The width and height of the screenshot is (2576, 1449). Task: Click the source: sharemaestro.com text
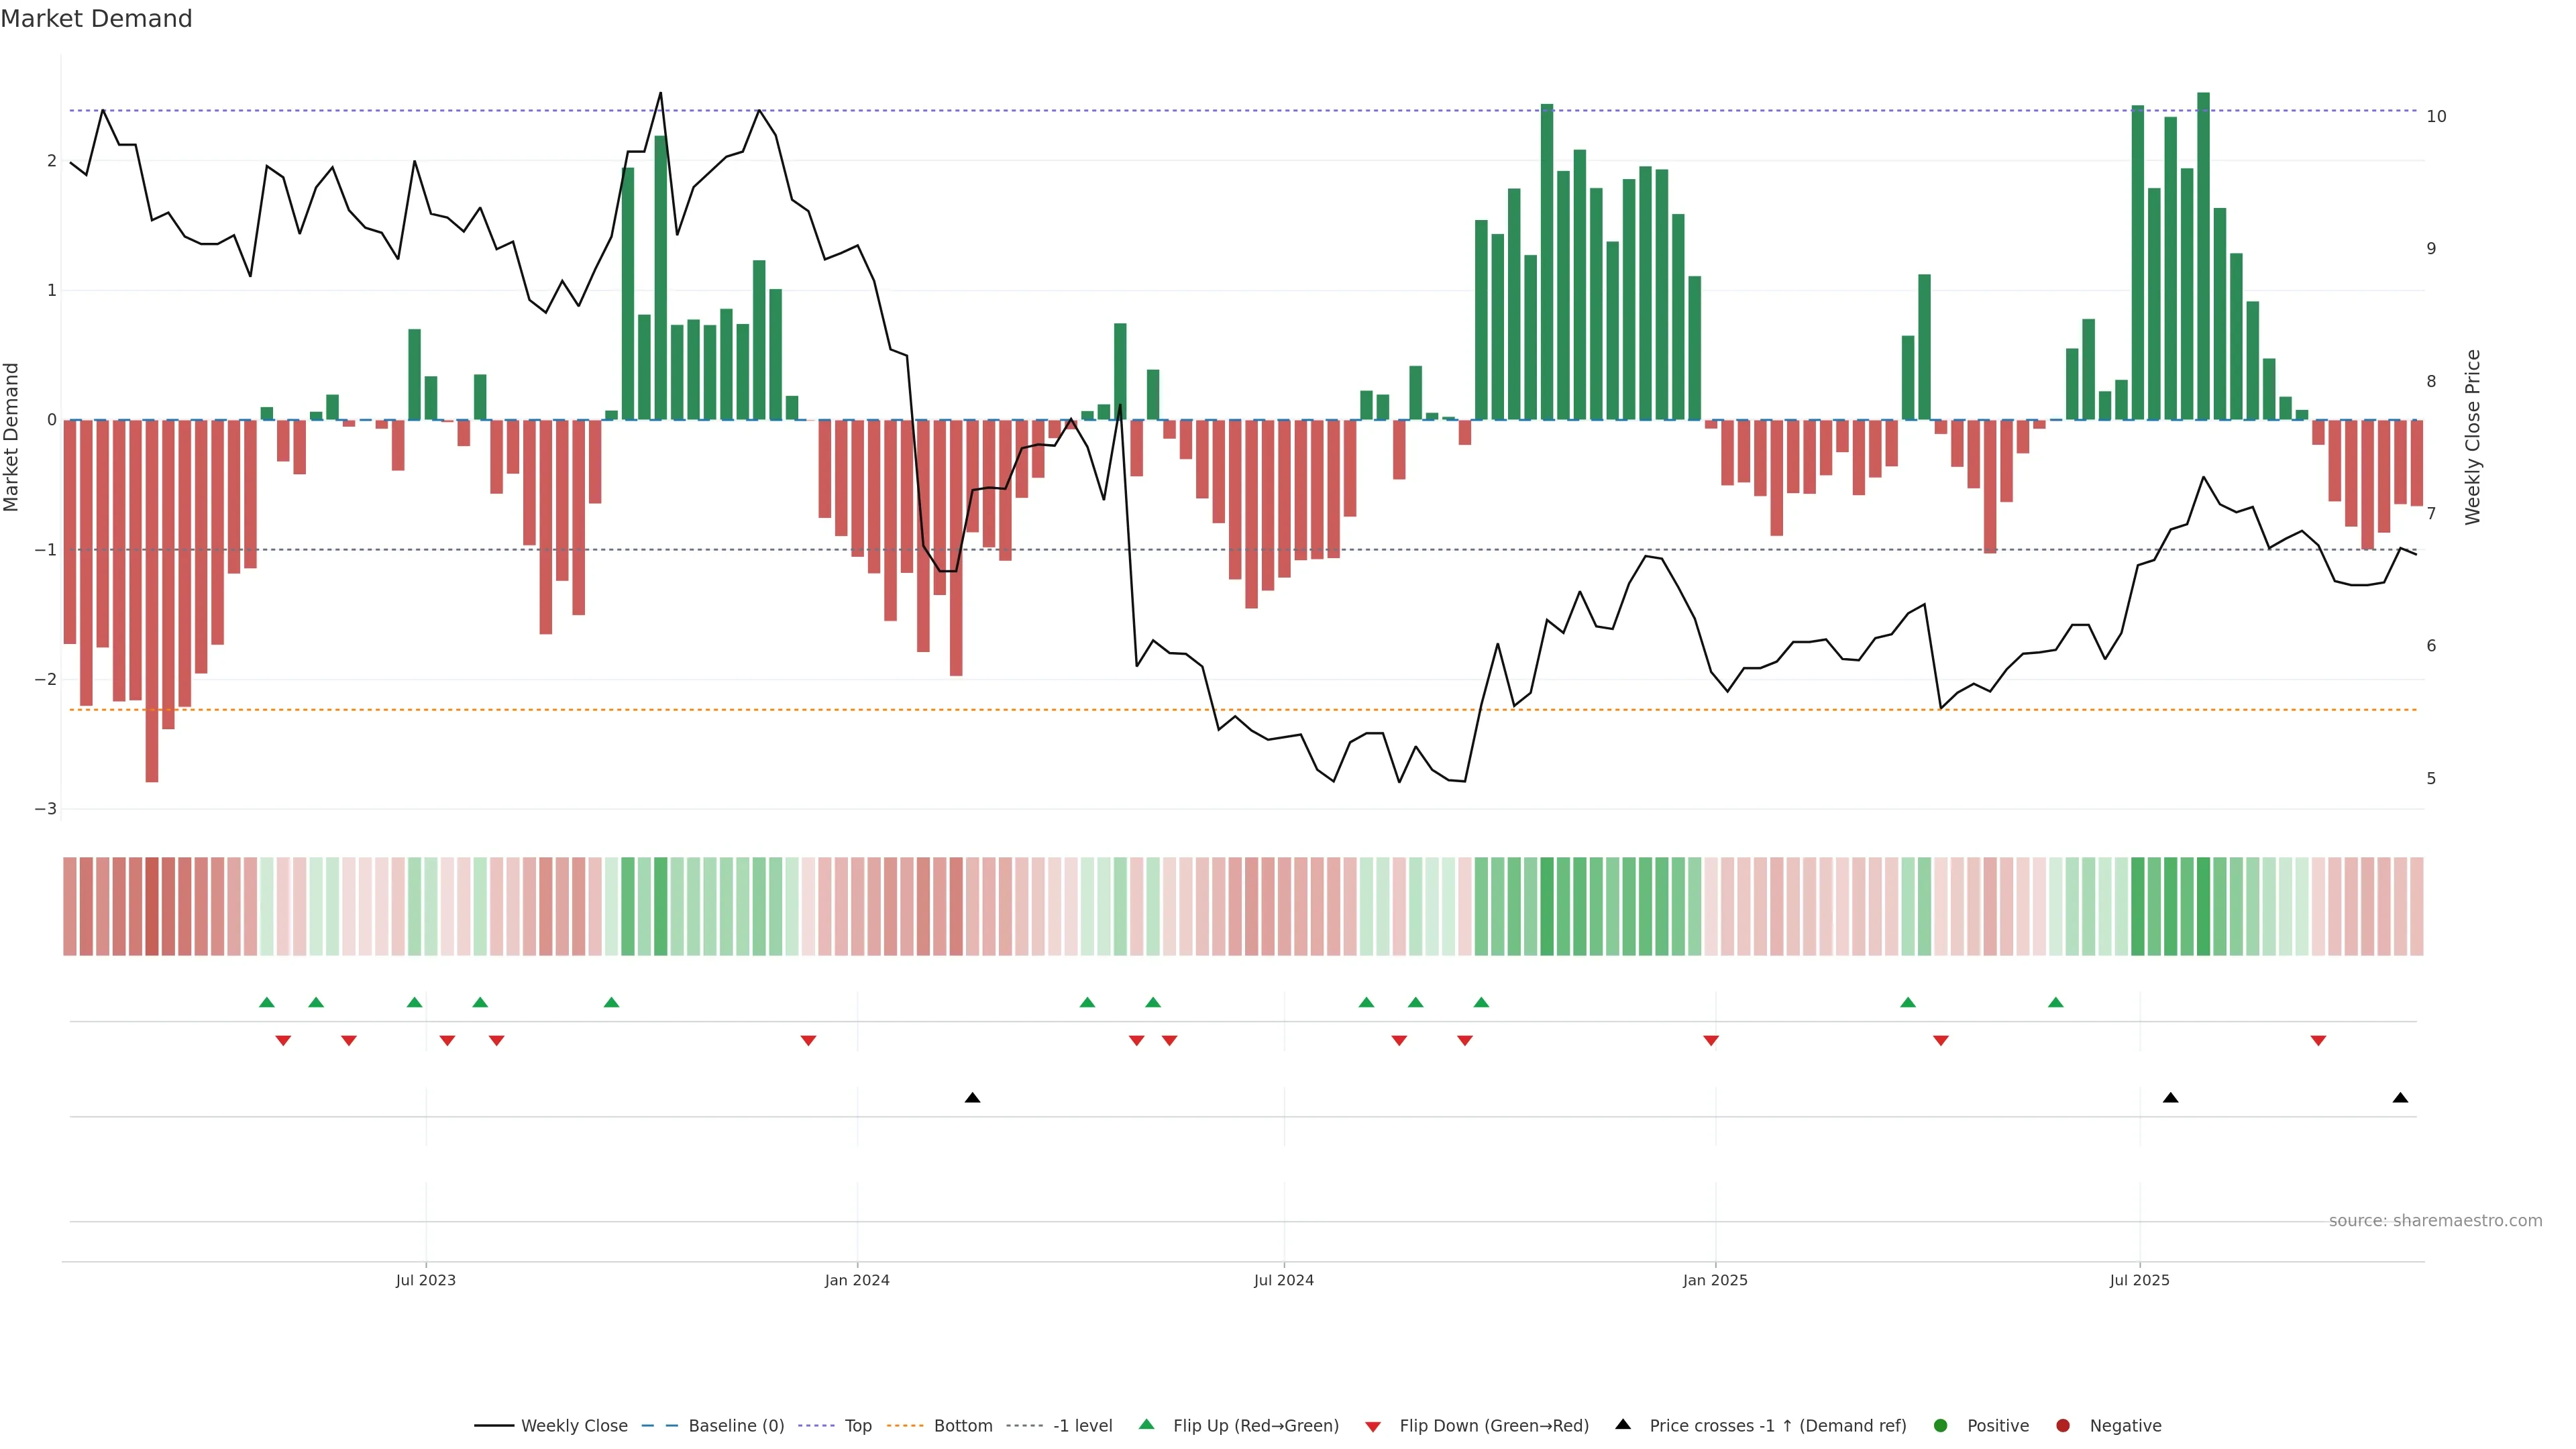click(x=2435, y=1221)
